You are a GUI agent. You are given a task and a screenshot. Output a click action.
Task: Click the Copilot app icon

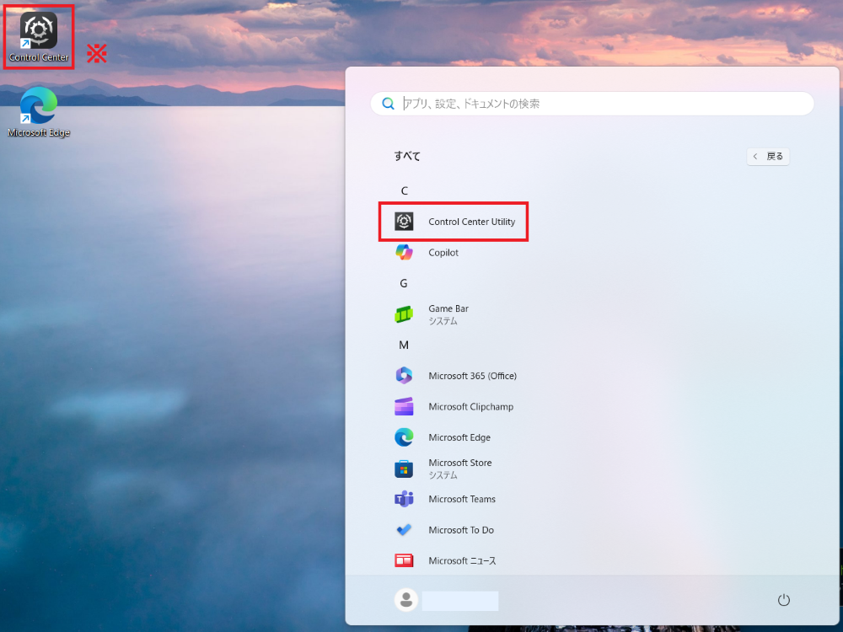404,252
